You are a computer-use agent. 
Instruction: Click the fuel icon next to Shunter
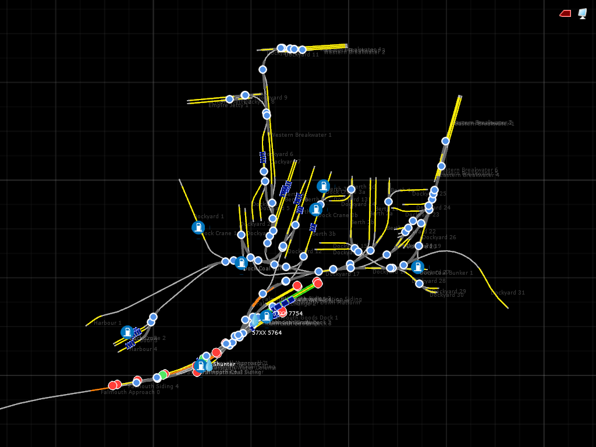coord(200,366)
